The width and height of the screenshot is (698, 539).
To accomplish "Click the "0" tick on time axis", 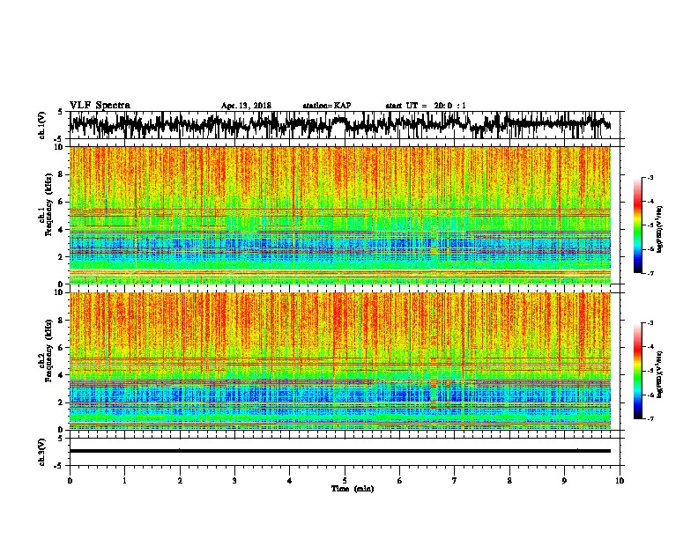I will click(70, 481).
